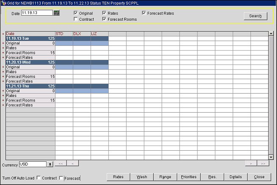Click the single left arrow scroll button

click(72, 163)
